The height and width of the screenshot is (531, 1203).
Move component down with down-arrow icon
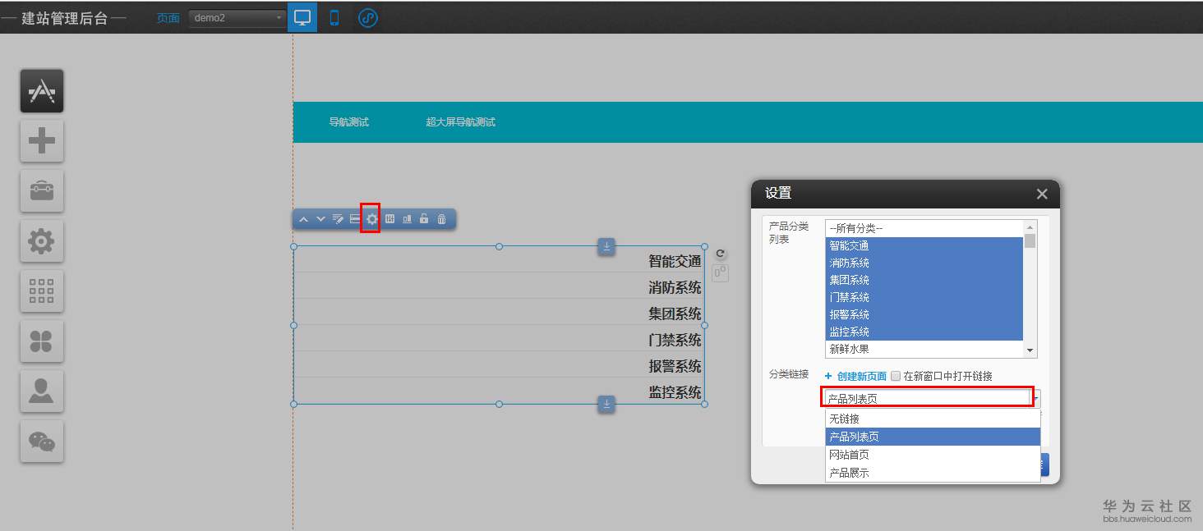coord(320,219)
